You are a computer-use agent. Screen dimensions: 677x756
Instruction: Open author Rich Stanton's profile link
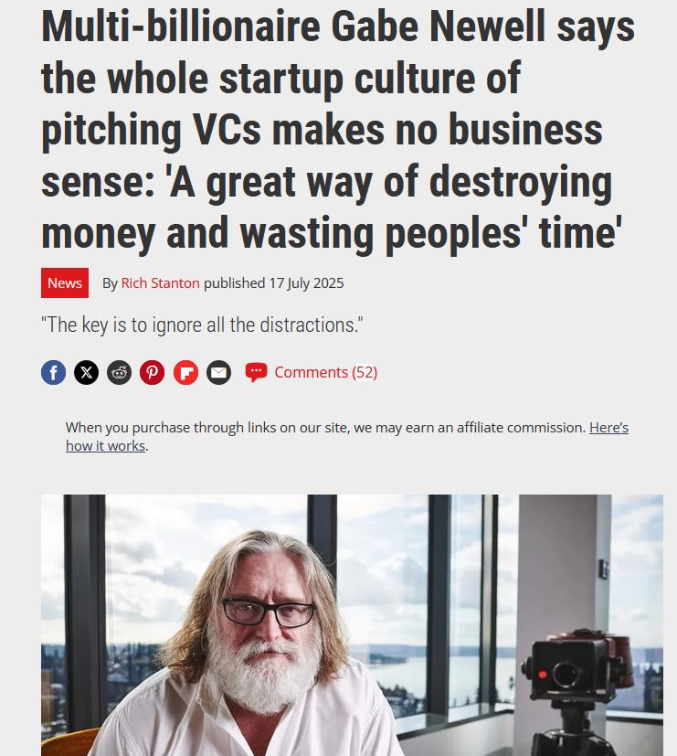pyautogui.click(x=161, y=283)
